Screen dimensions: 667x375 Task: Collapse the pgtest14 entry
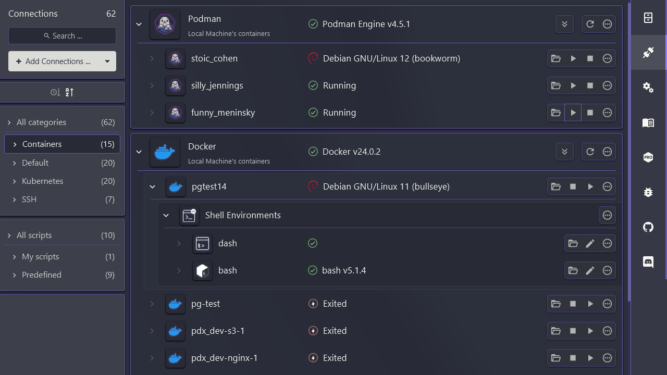coord(153,186)
